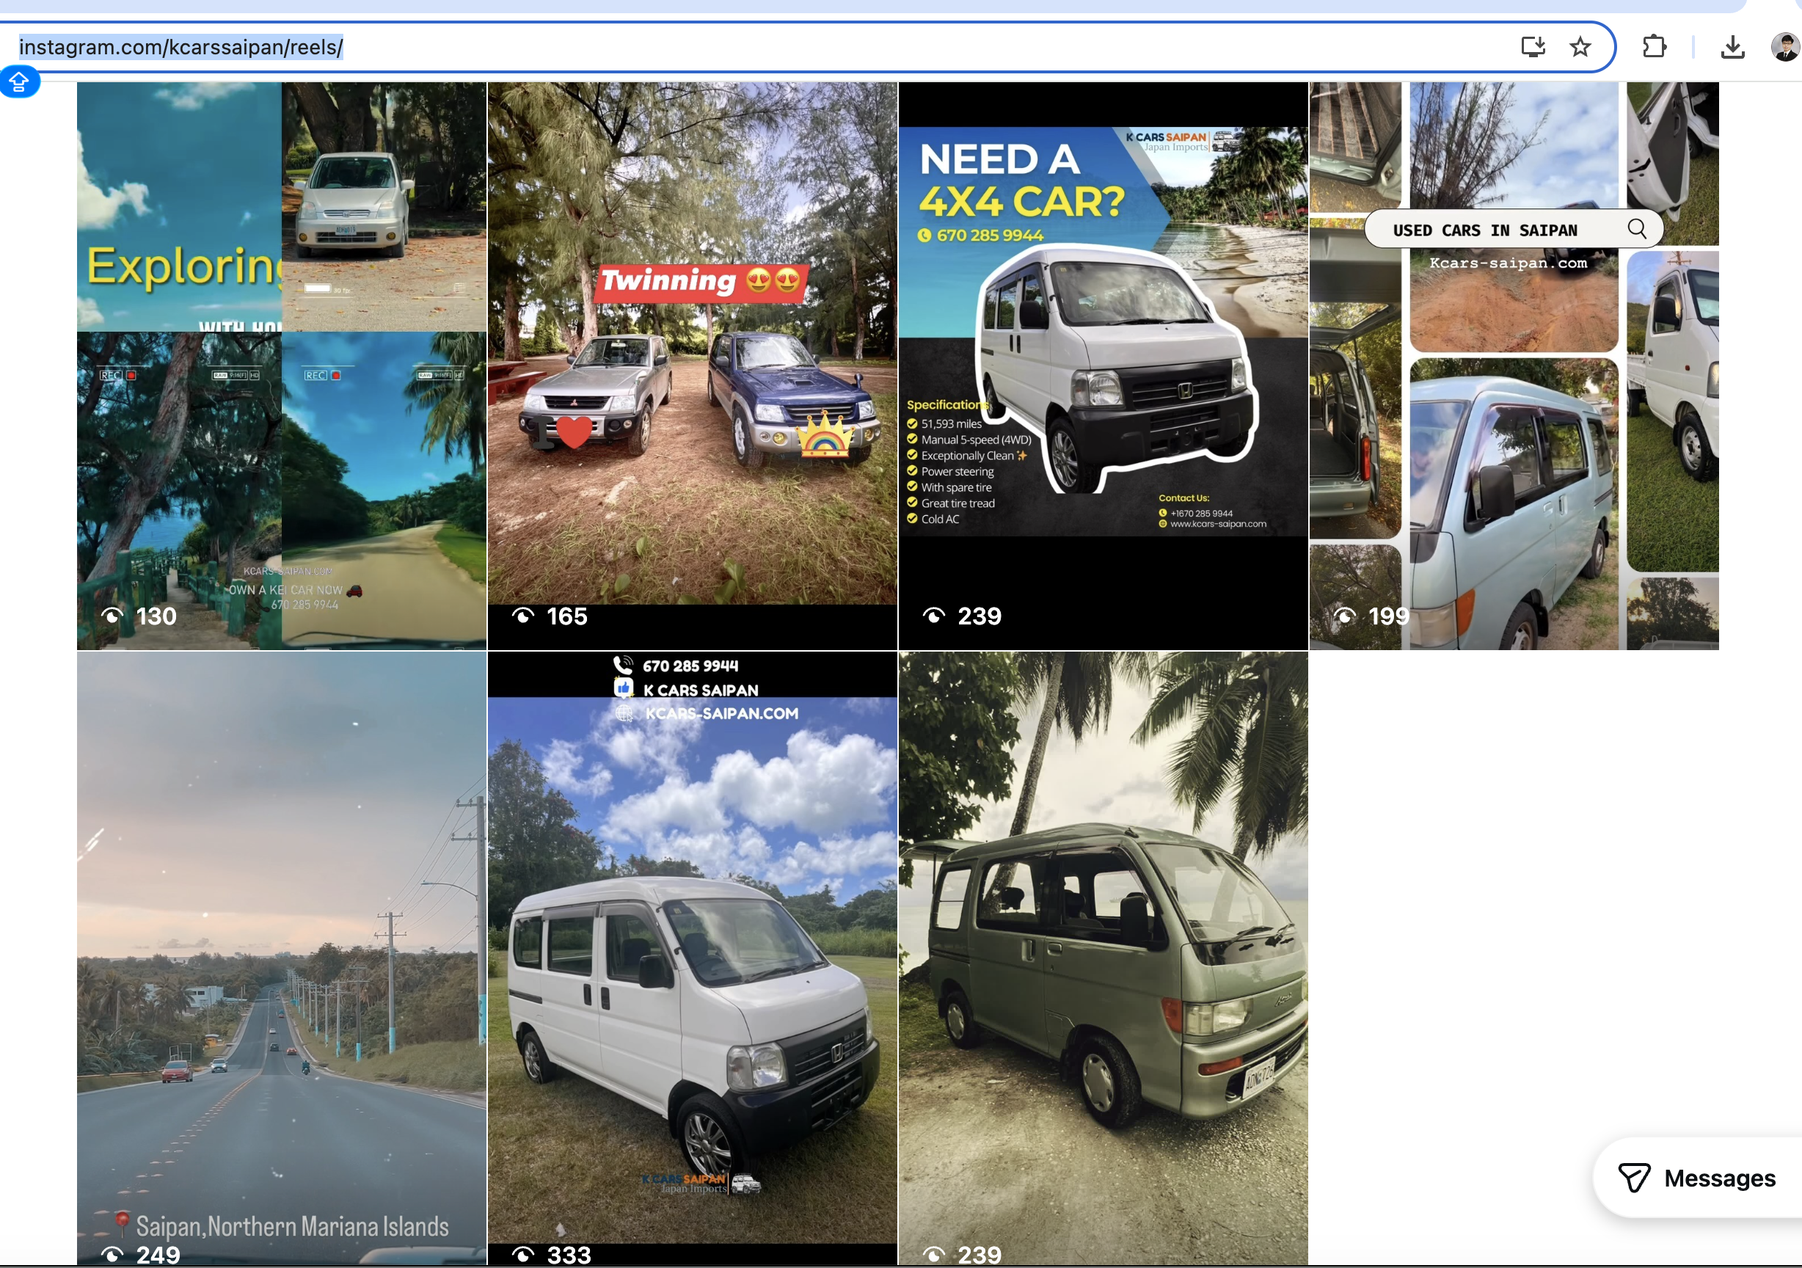This screenshot has height=1268, width=1802.
Task: Click the blue share upload badge icon
Action: [x=19, y=81]
